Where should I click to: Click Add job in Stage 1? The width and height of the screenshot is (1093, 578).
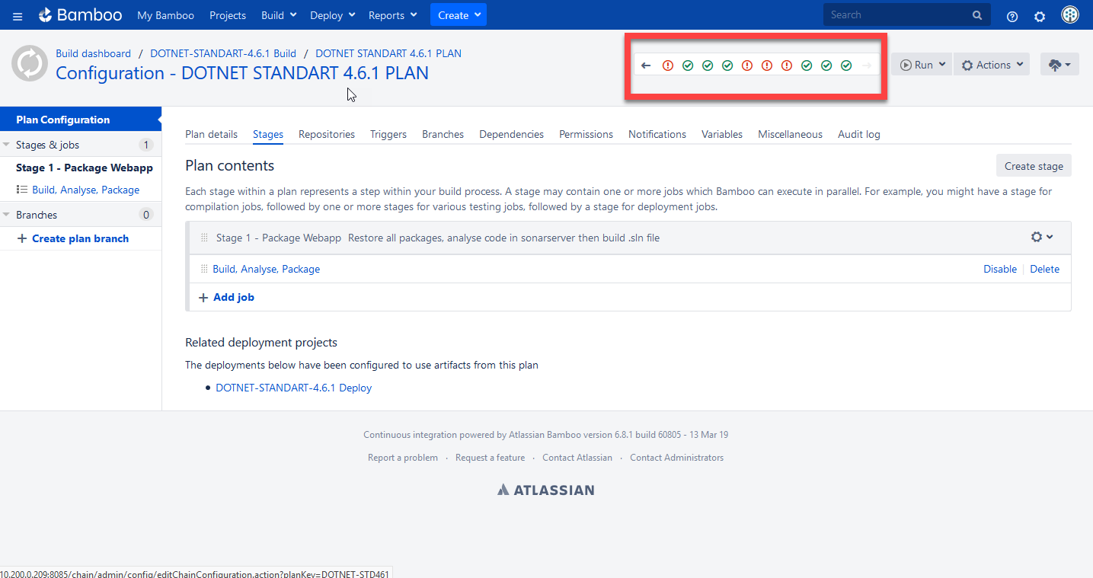click(234, 298)
